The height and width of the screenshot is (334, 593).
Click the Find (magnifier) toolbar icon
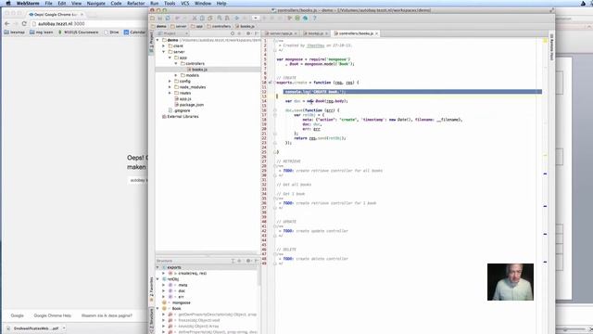220,19
